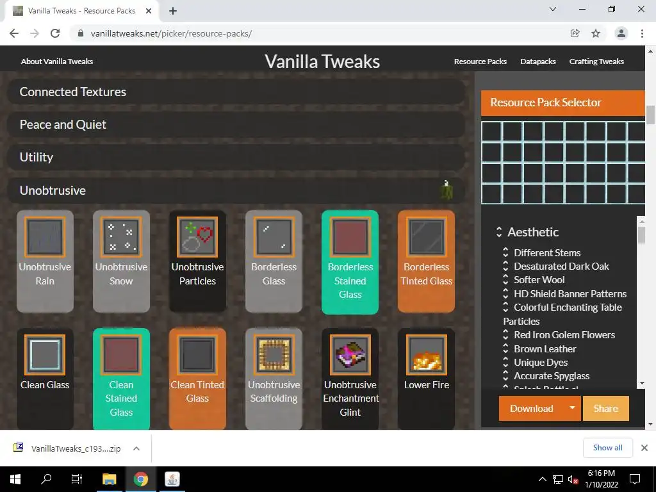This screenshot has width=656, height=492.
Task: Click the selector list scroll-down arrow
Action: pyautogui.click(x=642, y=383)
